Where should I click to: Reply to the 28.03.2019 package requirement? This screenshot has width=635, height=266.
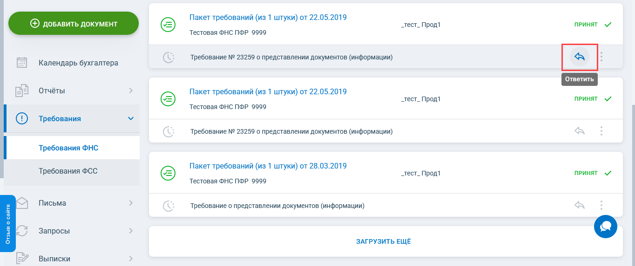579,205
